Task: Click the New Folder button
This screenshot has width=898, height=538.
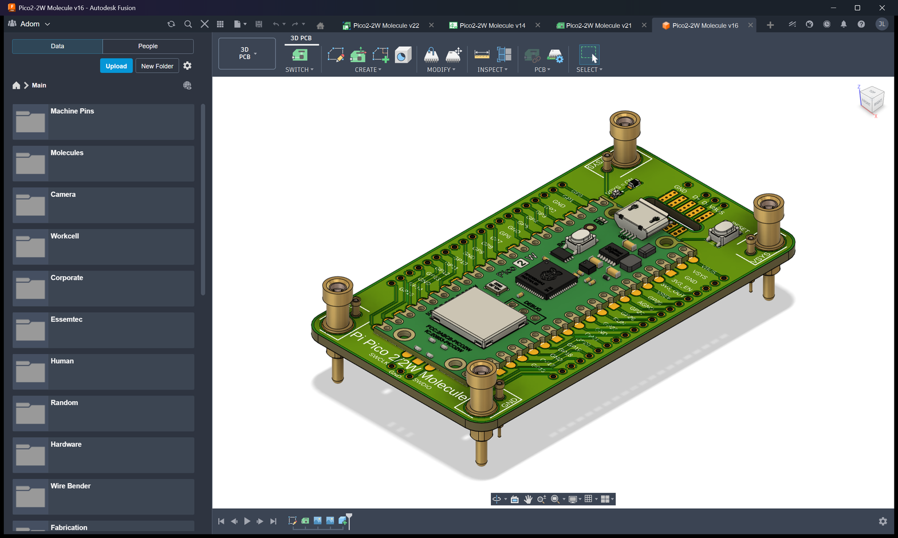Action: [x=157, y=66]
